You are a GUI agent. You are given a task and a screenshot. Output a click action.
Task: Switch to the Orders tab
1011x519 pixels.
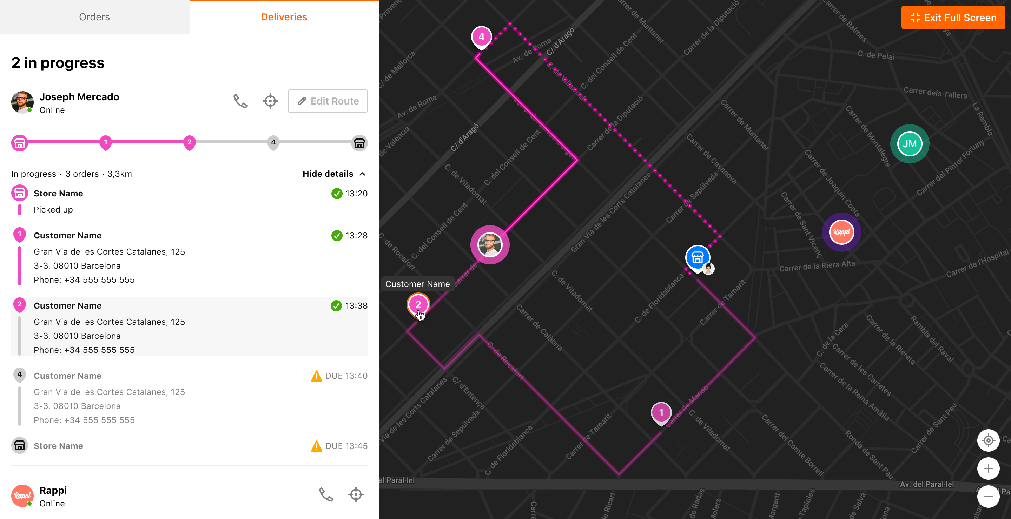94,17
